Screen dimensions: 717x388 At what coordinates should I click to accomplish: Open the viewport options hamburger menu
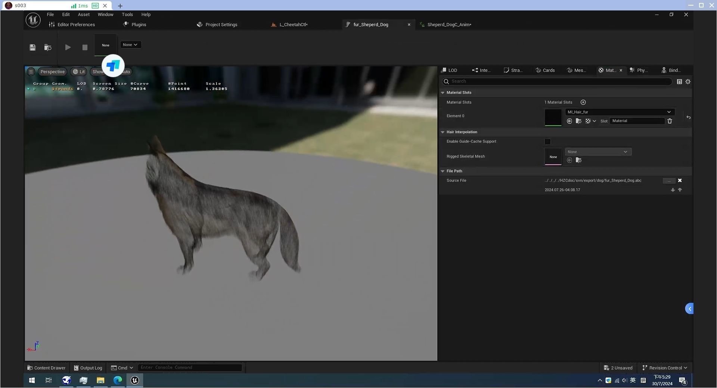(31, 72)
